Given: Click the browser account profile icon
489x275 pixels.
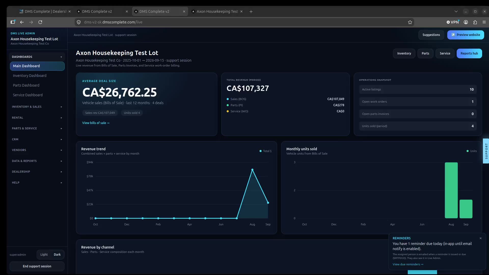Looking at the screenshot, I should (x=466, y=22).
